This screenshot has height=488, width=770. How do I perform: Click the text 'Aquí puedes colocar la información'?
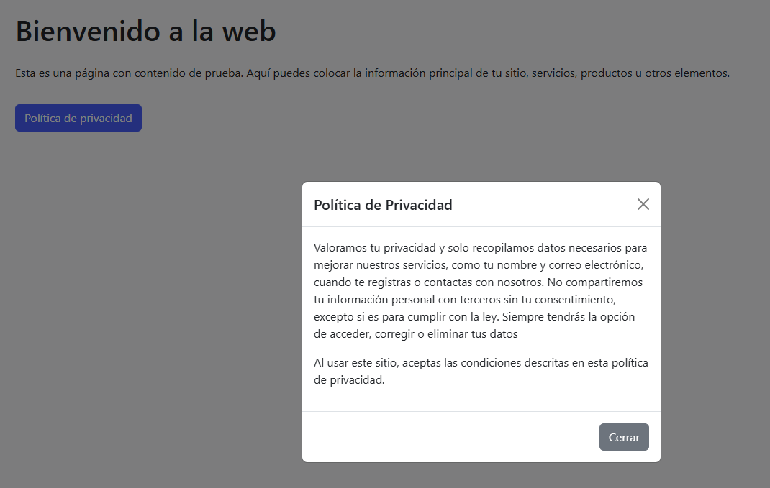(336, 73)
